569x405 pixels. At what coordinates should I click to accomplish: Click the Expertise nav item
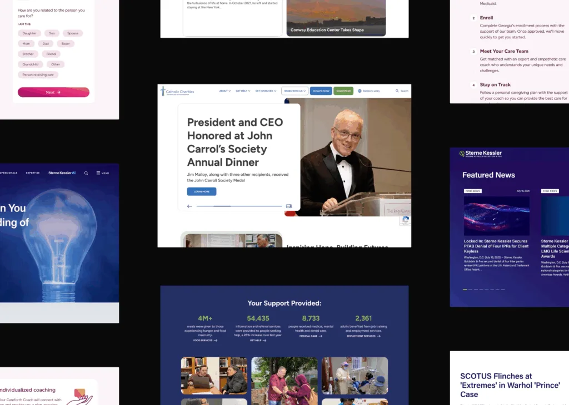33,173
